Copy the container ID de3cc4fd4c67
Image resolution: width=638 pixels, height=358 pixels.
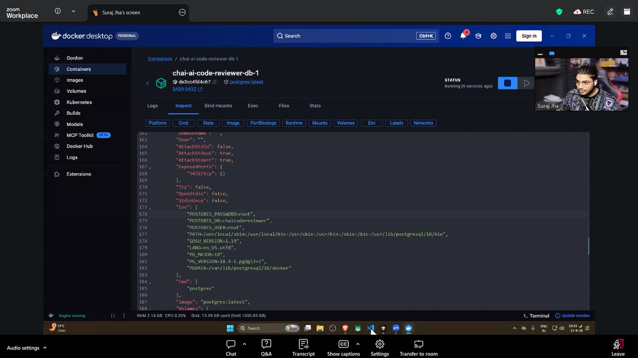coord(215,82)
